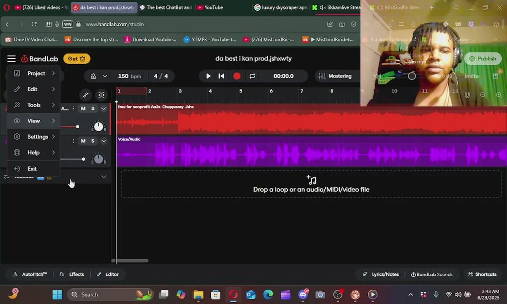The height and width of the screenshot is (304, 507).
Task: Click the Voice/Audio track's volume slider handle
Action: click(83, 159)
